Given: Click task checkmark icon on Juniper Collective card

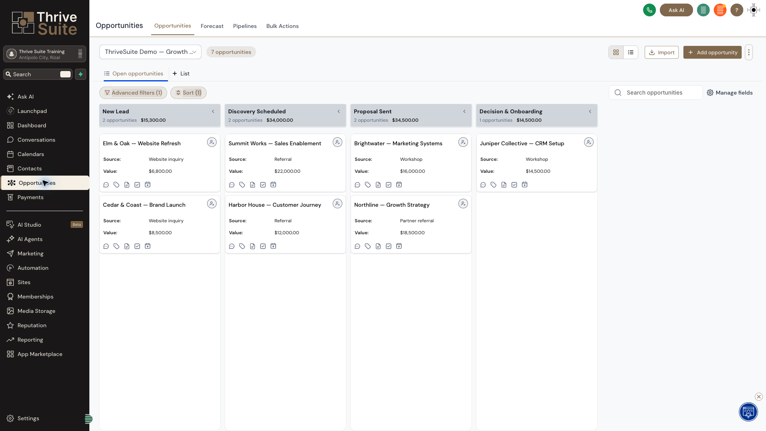Looking at the screenshot, I should [x=514, y=185].
